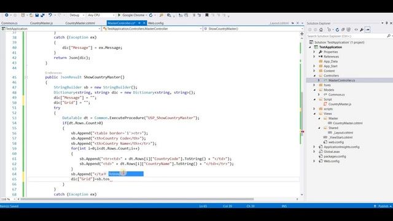Select the App_Data folder
Image resolution: width=393 pixels, height=221 pixels.
click(330, 61)
